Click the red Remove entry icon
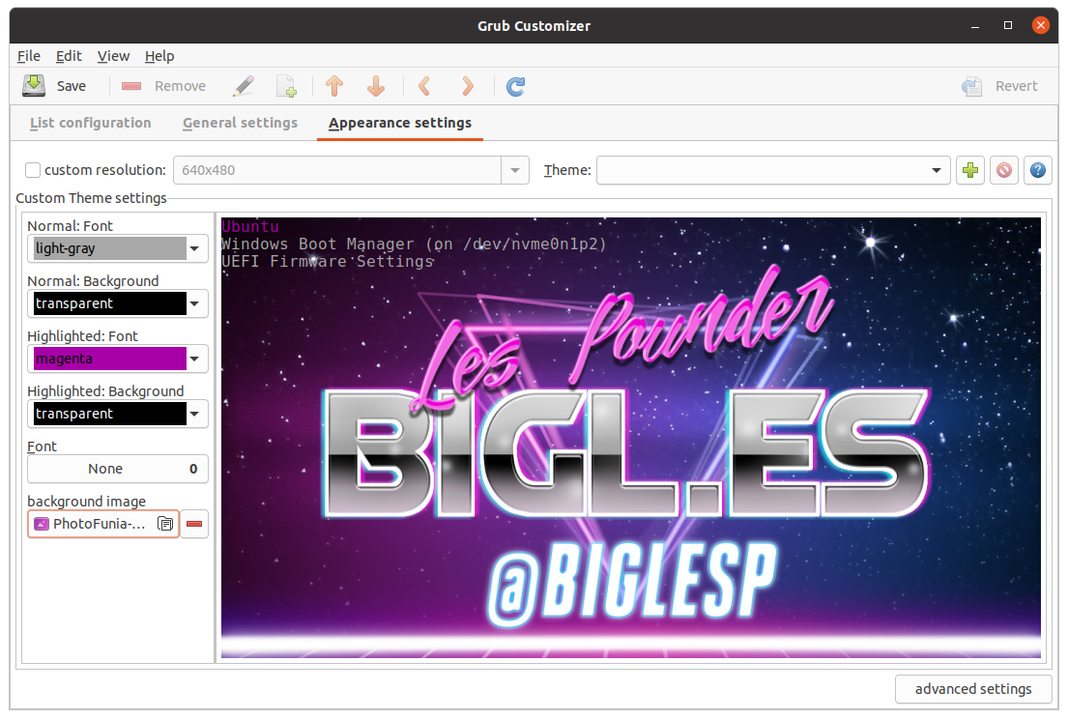Screen dimensions: 1068x719 click(131, 86)
